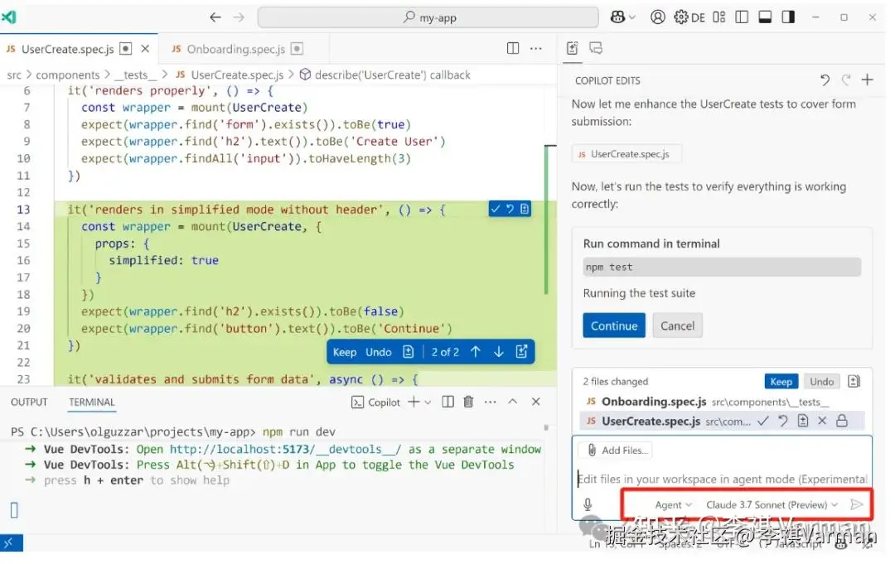Show the diff from line 13 widget
This screenshot has width=895, height=564.
point(525,210)
